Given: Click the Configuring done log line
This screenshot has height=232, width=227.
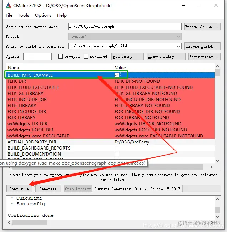Looking at the screenshot, I should coord(31,215).
